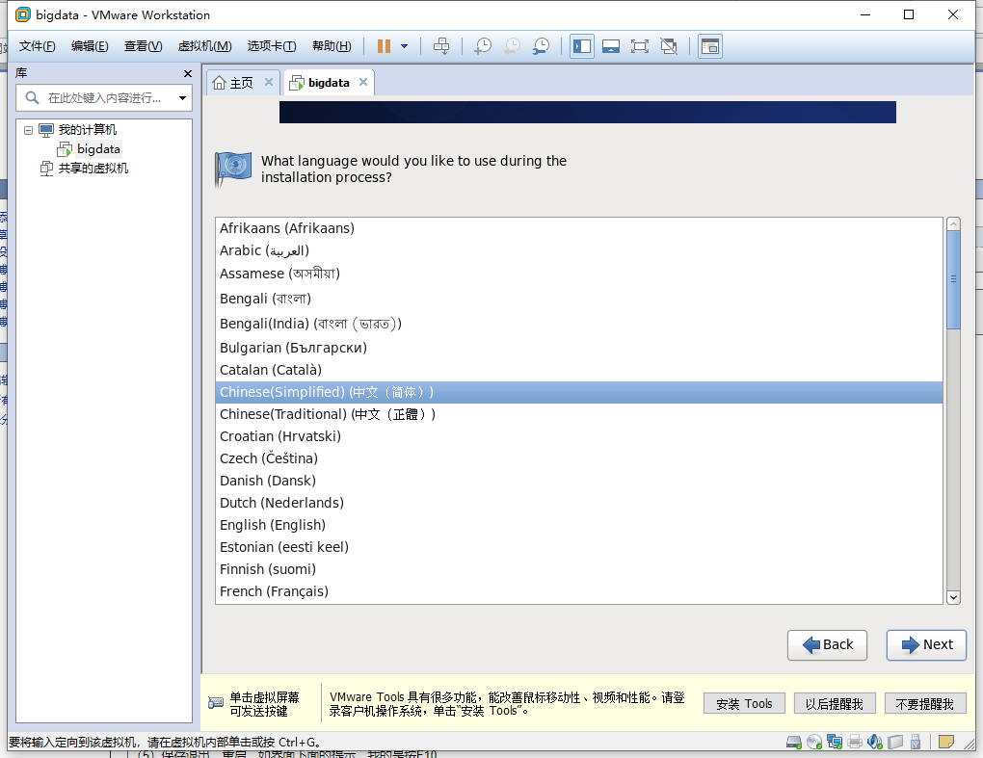Close the bigdata tab
983x758 pixels.
click(x=363, y=82)
